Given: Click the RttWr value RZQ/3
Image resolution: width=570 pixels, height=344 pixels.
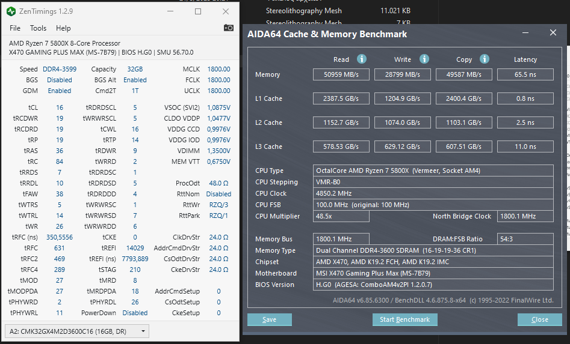Looking at the screenshot, I should (x=218, y=205).
